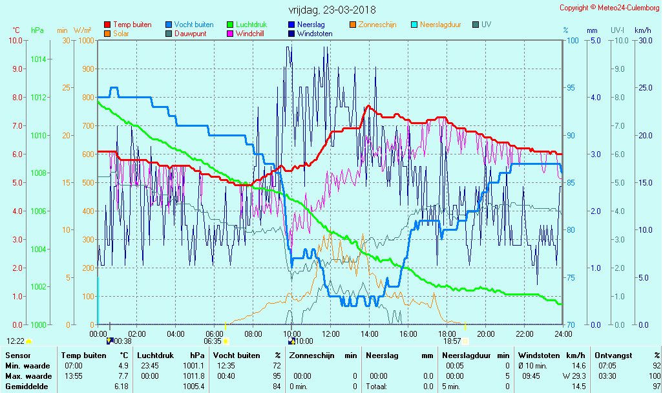Click the chart title vrijdag, 23-03-2018

point(331,10)
